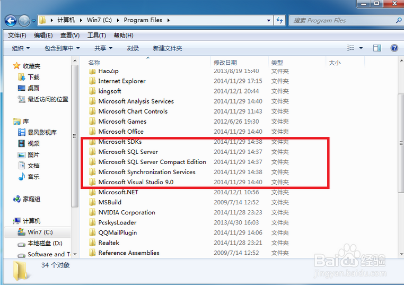Open the blue Help icon
This screenshot has height=285, width=404.
394,48
